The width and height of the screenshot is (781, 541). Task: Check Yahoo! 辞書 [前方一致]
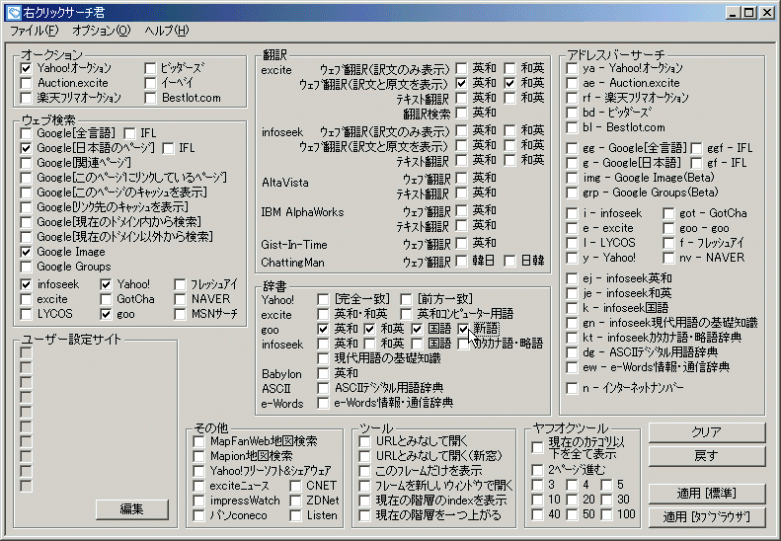[406, 299]
